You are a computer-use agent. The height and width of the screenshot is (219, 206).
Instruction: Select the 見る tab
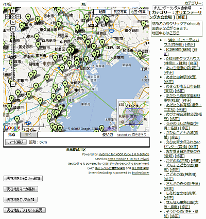[x=12, y=134]
